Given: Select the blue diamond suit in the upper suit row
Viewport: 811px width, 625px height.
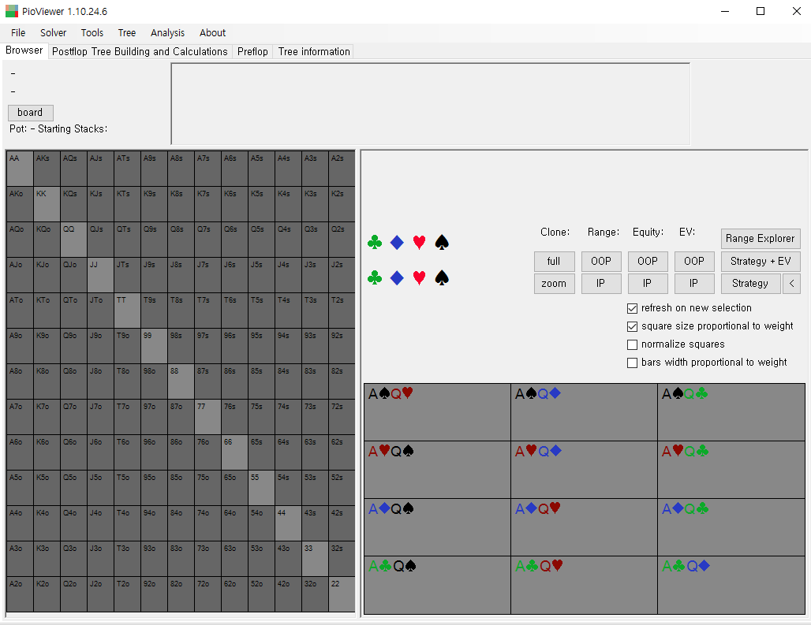Looking at the screenshot, I should click(397, 242).
